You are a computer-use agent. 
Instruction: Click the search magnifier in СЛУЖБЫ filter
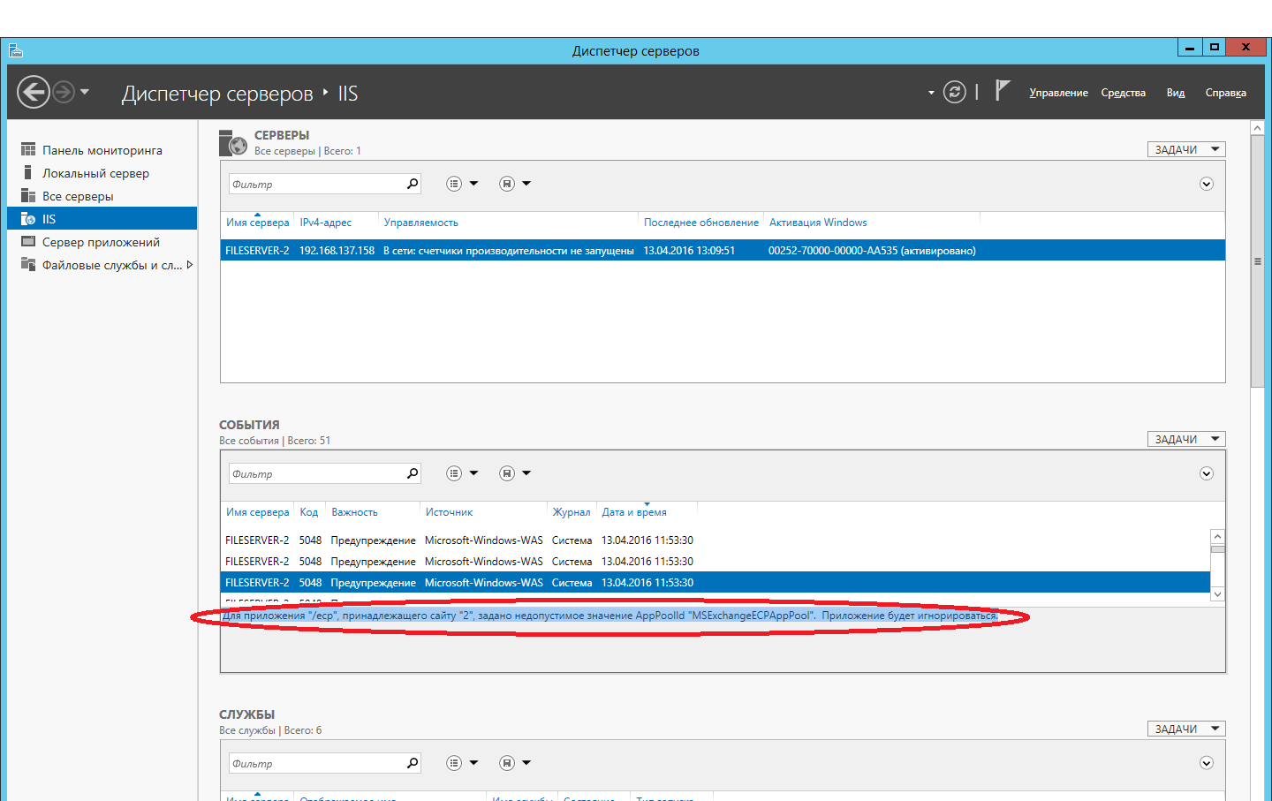(413, 763)
